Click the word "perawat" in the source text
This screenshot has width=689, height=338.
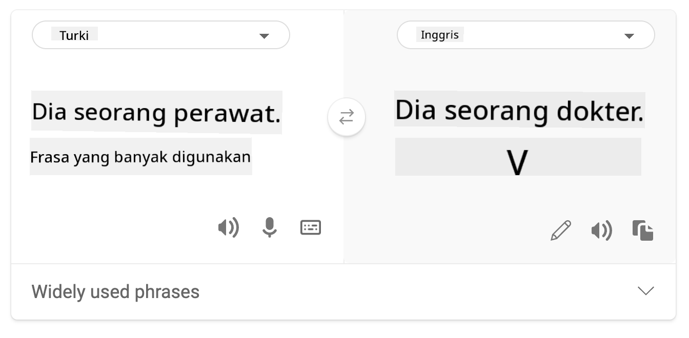pos(227,113)
